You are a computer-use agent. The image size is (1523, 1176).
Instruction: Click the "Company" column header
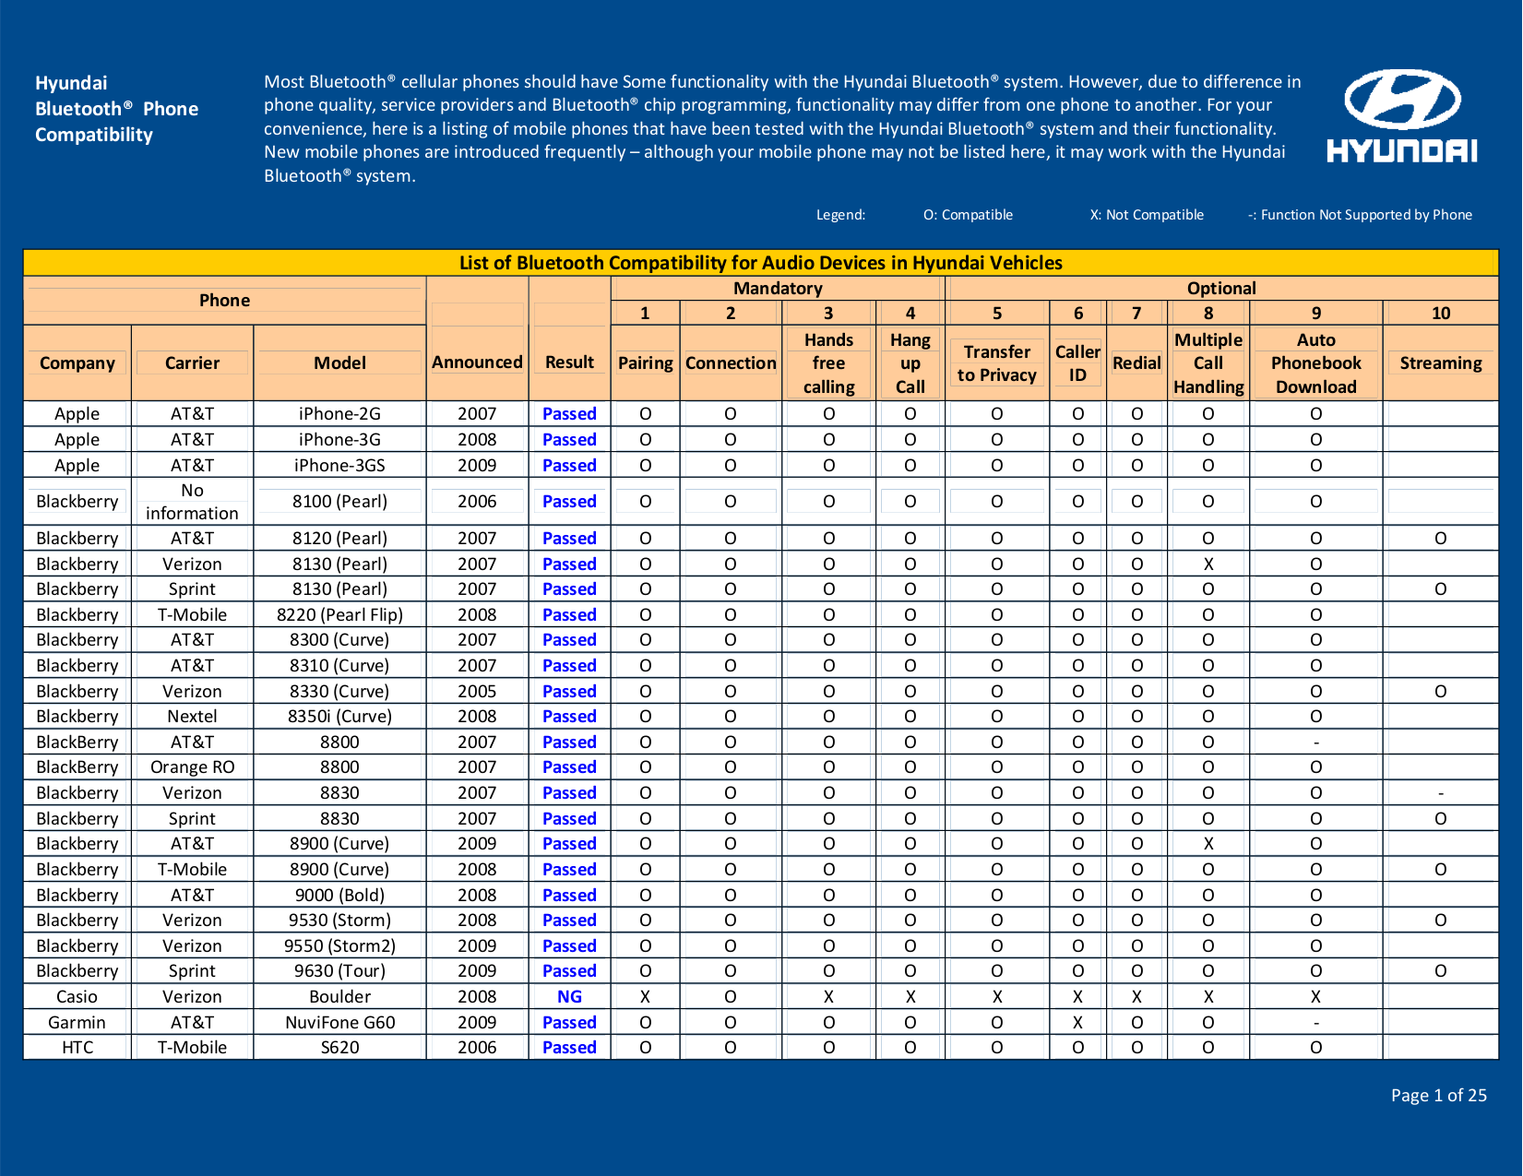click(77, 362)
